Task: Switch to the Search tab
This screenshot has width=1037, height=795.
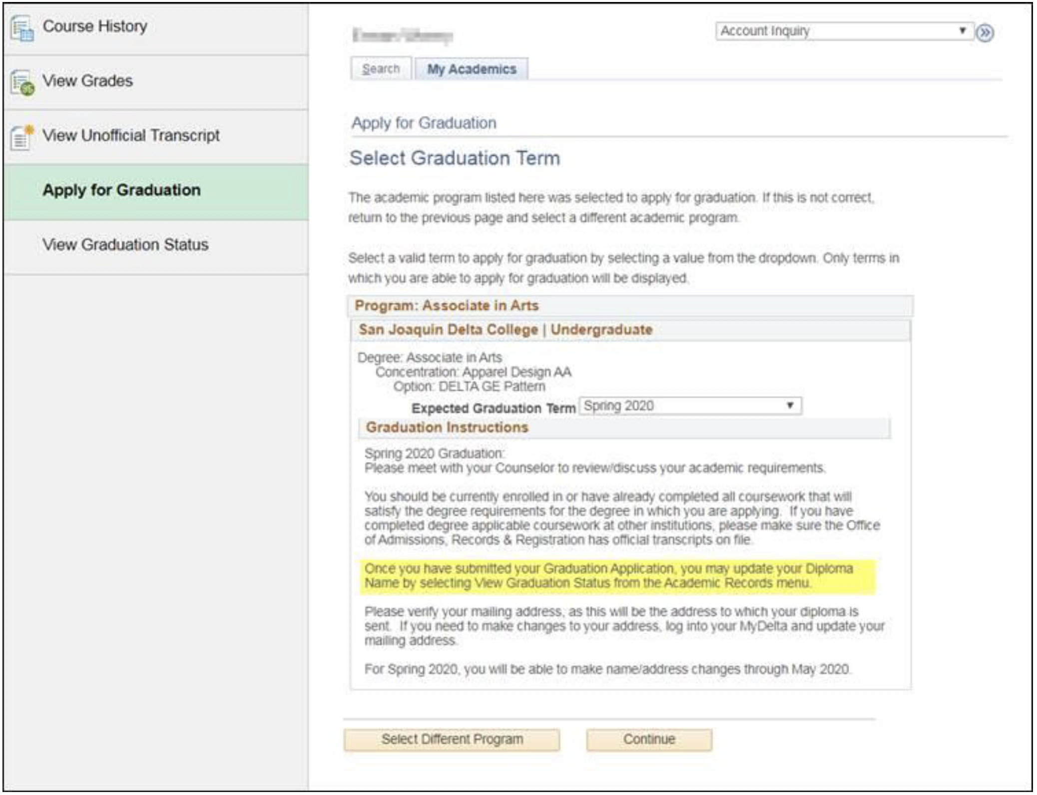Action: [381, 69]
